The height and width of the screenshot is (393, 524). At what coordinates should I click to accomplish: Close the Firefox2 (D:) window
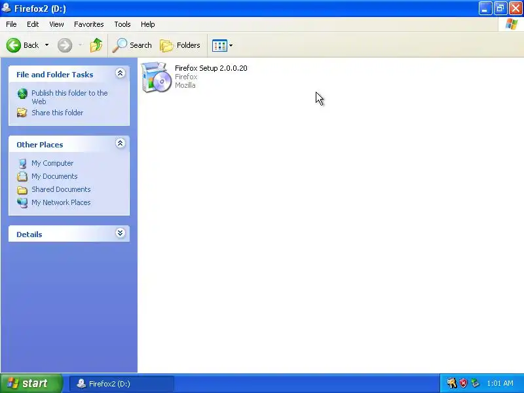(515, 9)
